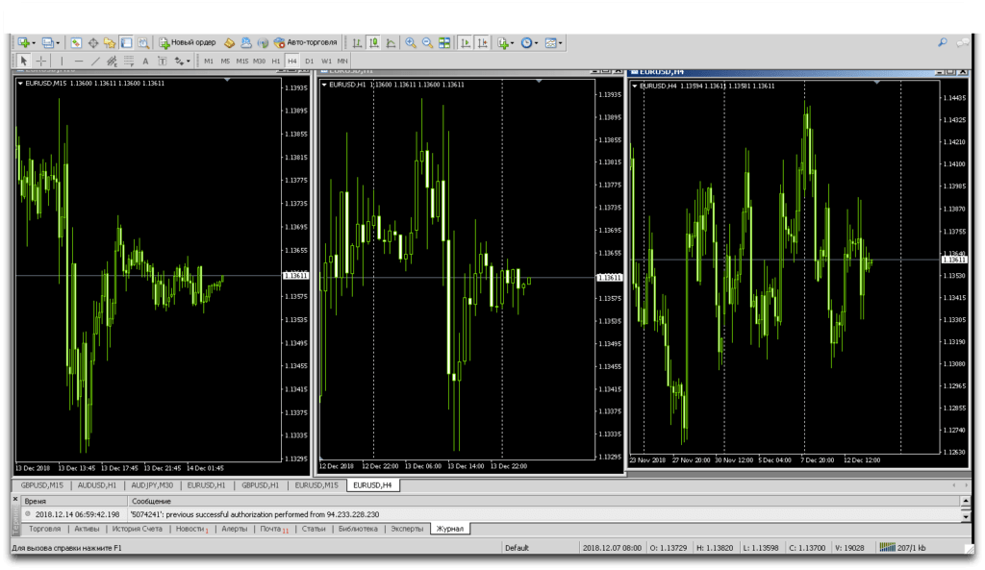Image resolution: width=985 pixels, height=570 pixels.
Task: Switch the chart to candlestick display
Action: tap(373, 43)
